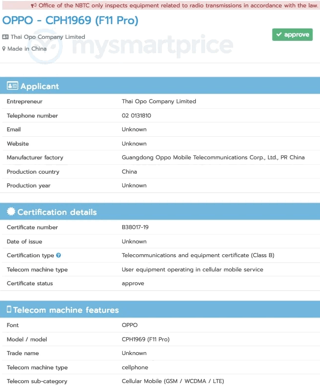Click the Production country label

tap(33, 172)
